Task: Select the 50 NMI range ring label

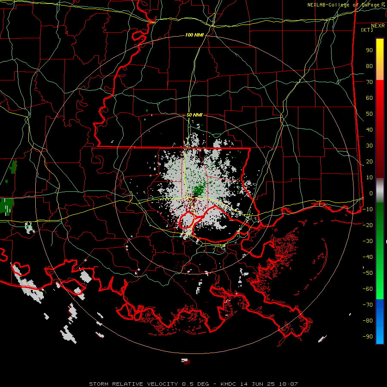Action: [194, 115]
